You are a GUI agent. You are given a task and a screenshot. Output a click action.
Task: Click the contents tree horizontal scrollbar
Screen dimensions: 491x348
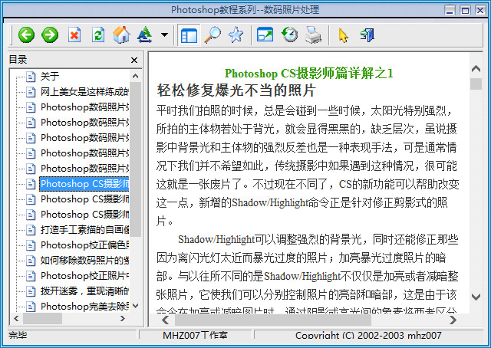pyautogui.click(x=69, y=318)
